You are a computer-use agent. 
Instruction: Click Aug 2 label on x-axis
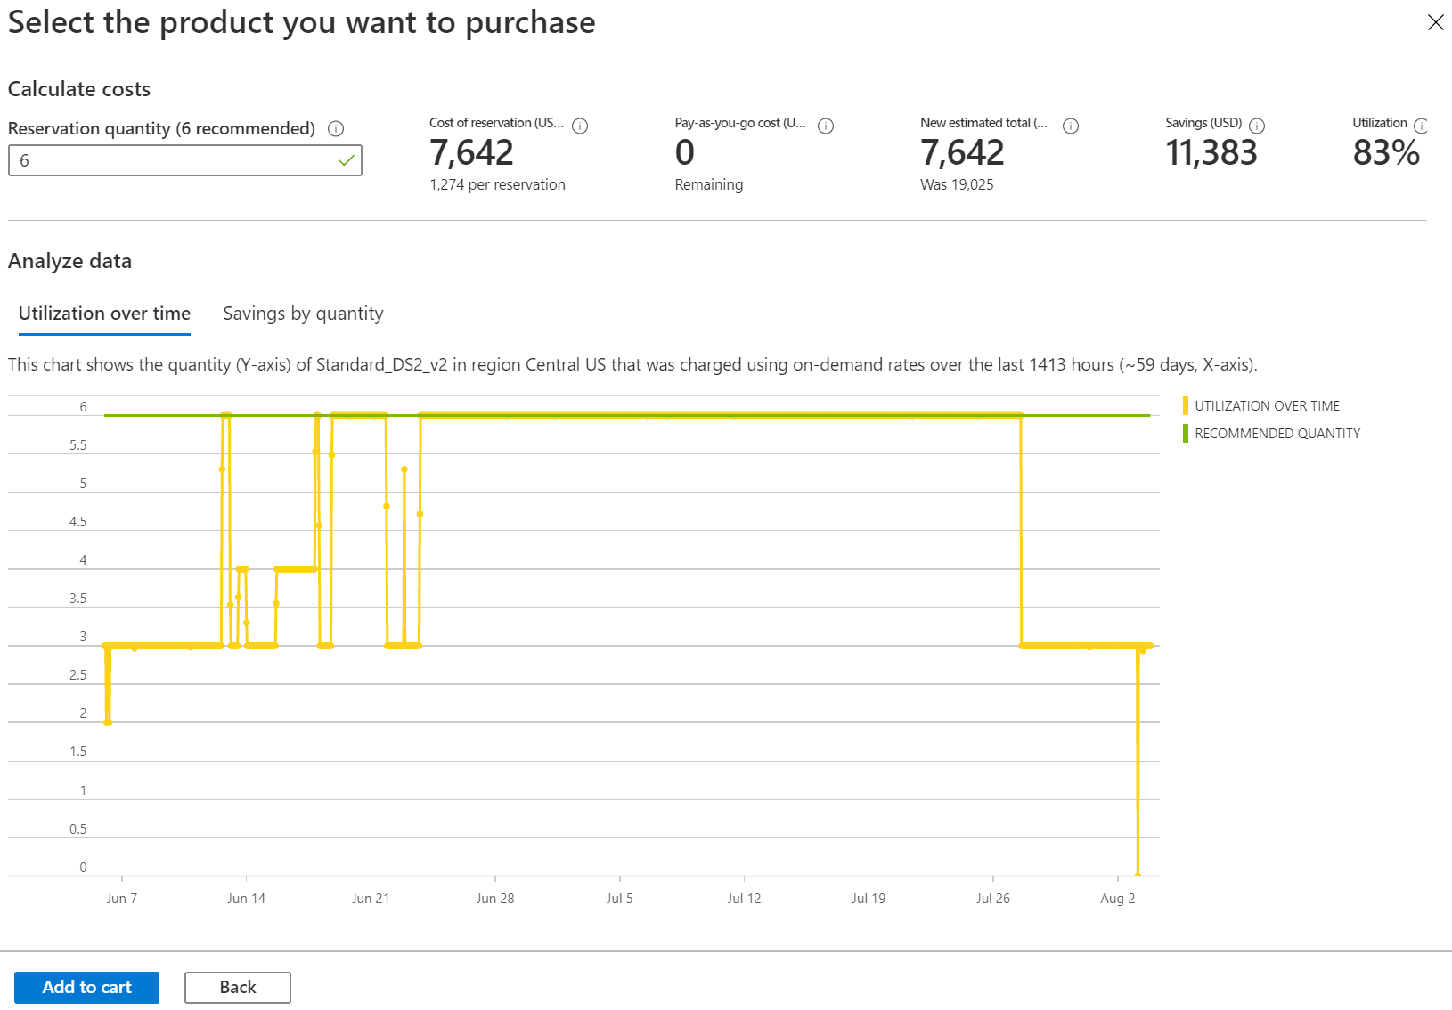[x=1117, y=898]
